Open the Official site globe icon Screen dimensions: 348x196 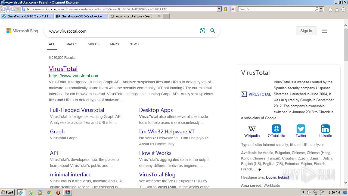pyautogui.click(x=276, y=129)
